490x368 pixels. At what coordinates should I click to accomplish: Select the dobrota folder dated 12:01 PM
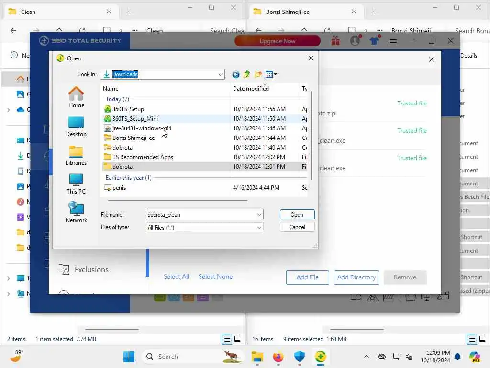pos(205,166)
